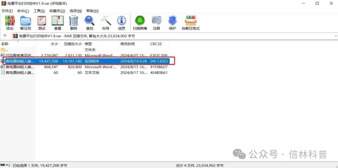Screen dimensions: 338x168
Task: Open the 收藏夹(O) menu
Action: 57,11
